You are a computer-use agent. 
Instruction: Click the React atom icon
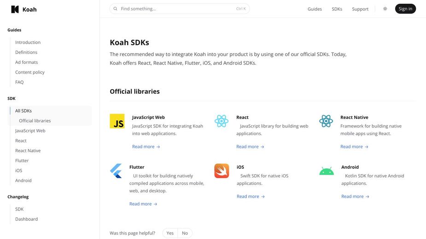coord(222,121)
